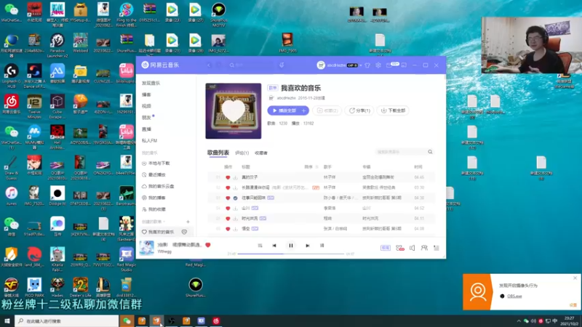Focus the Windows taskbar search box

pyautogui.click(x=67, y=321)
